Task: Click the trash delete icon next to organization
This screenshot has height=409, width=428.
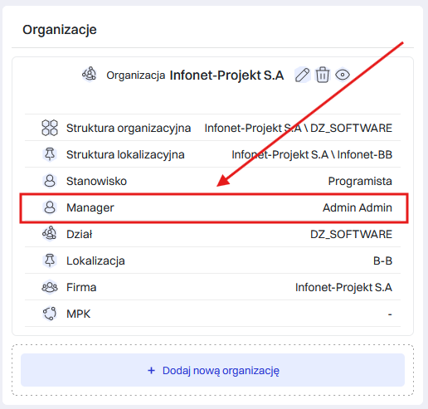Action: coord(323,75)
